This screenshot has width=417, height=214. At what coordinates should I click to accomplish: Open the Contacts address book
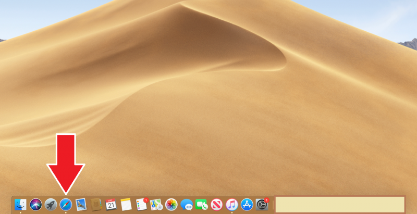pos(96,204)
